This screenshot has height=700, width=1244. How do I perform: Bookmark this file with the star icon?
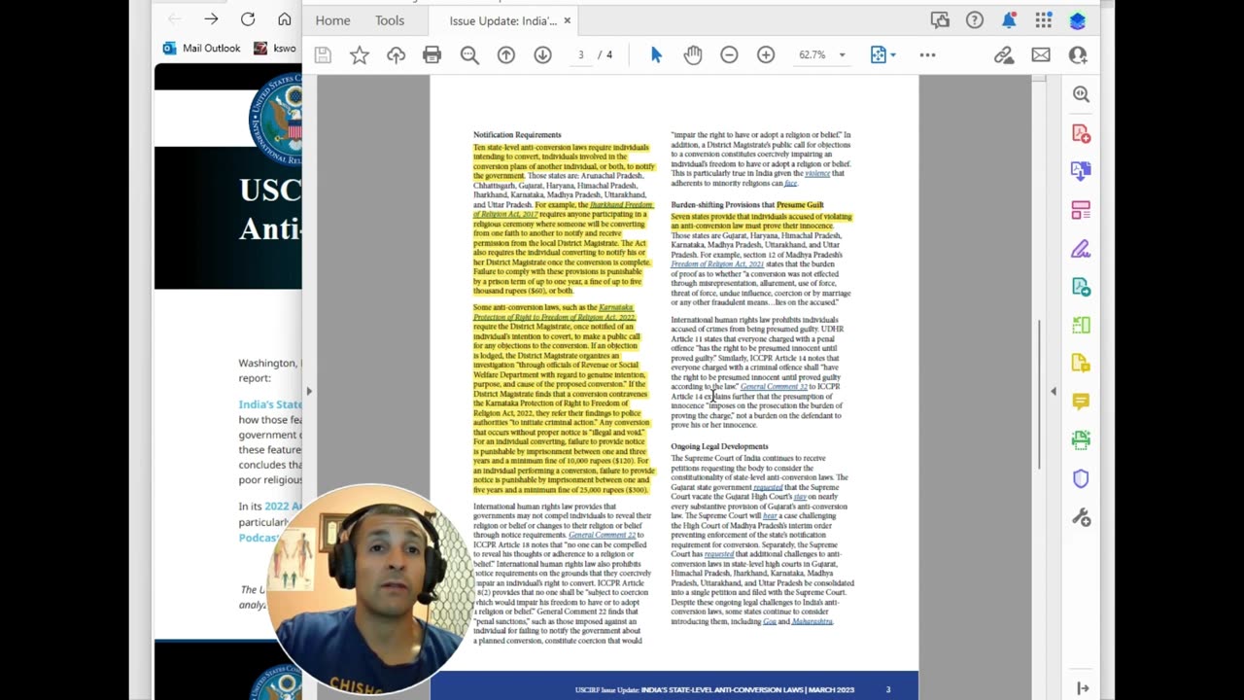point(359,55)
